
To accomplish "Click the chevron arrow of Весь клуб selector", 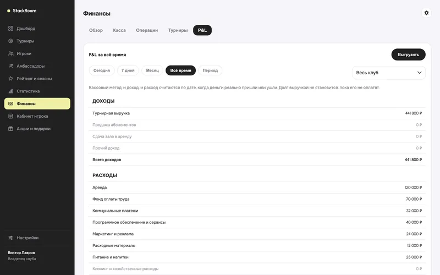I will coord(419,73).
